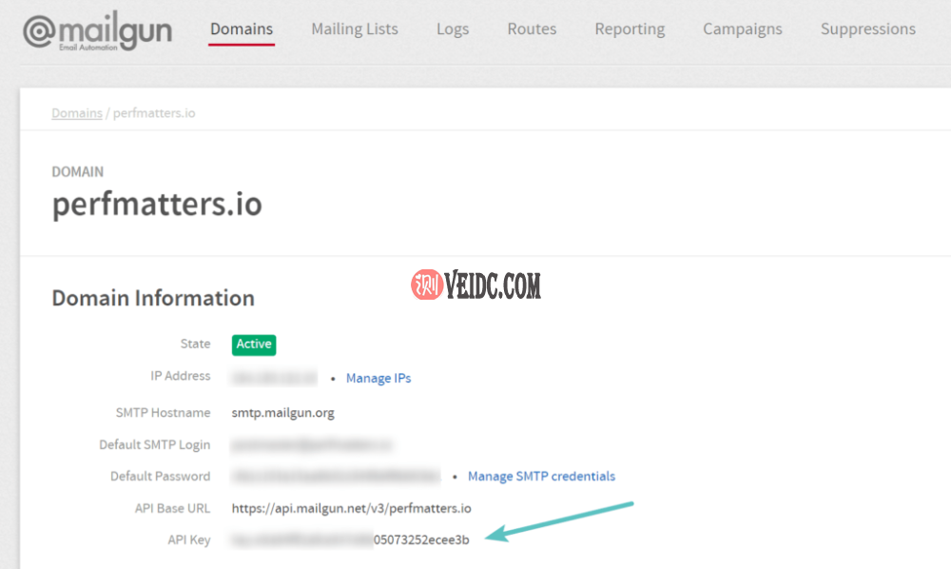Open the Manage IPs link
Viewport: 951px width, 569px height.
click(x=378, y=378)
